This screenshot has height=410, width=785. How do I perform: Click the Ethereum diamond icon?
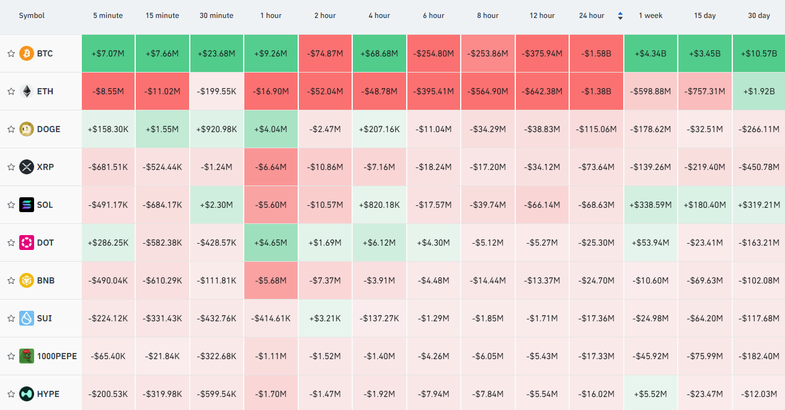coord(27,91)
